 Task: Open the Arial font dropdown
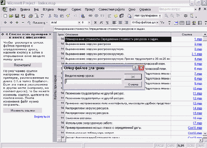[79, 23]
